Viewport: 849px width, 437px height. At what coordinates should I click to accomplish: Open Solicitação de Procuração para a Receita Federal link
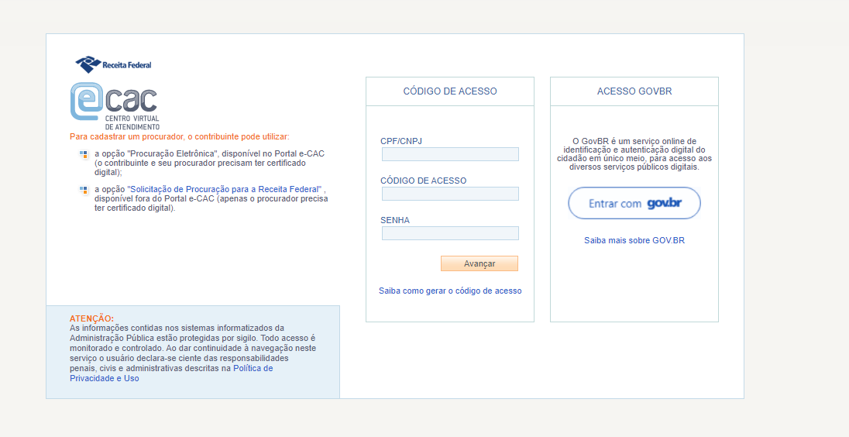pyautogui.click(x=225, y=190)
